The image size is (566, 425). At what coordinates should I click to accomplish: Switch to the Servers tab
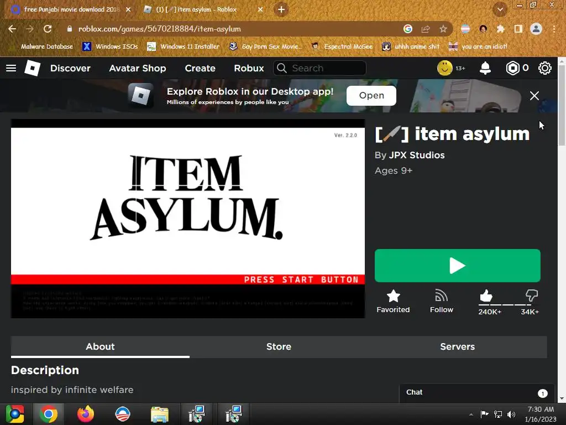coord(457,346)
